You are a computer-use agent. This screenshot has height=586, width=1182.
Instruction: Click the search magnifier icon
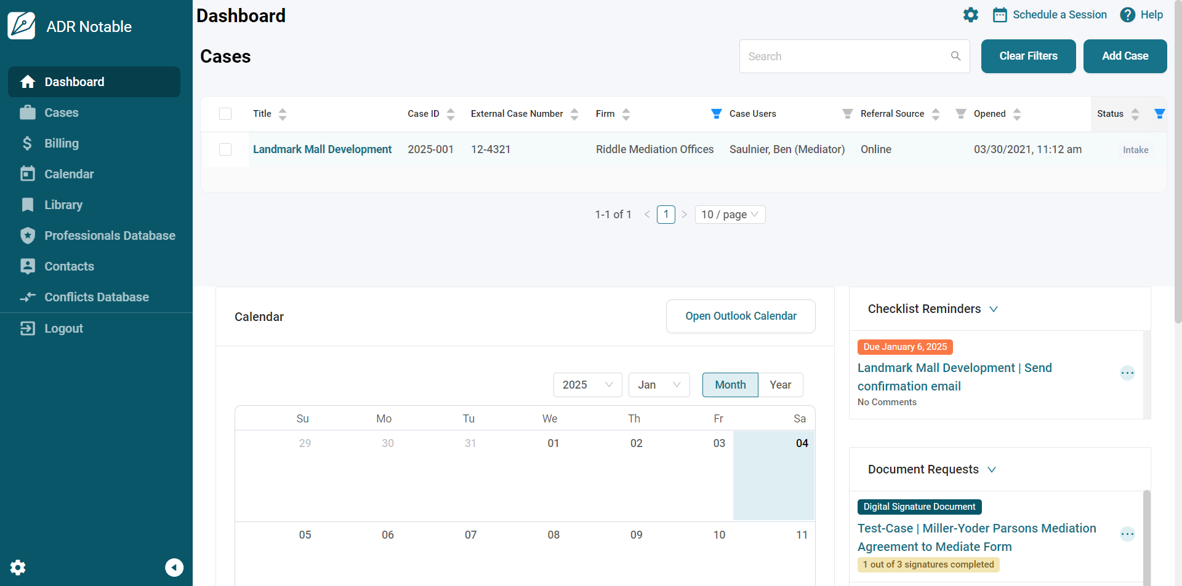[x=955, y=56]
